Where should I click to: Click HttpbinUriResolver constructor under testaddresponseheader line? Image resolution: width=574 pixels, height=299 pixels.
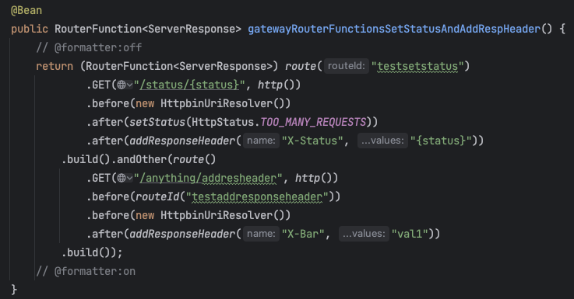[217, 215]
